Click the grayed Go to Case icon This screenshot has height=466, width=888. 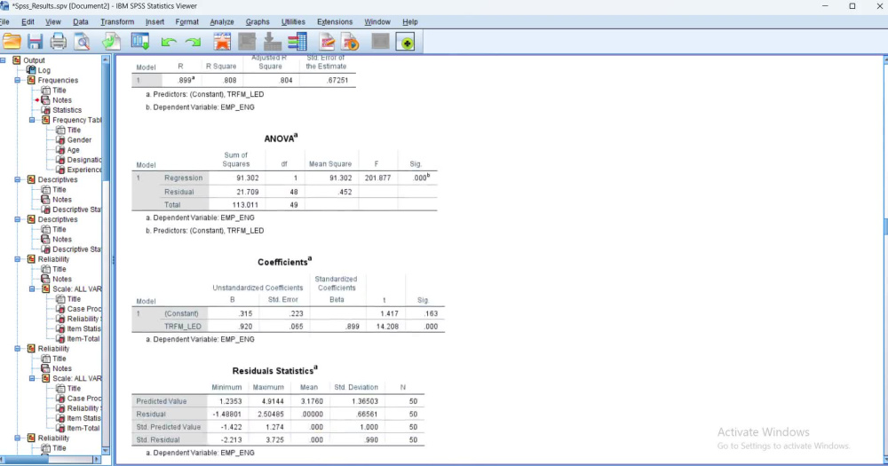click(247, 42)
